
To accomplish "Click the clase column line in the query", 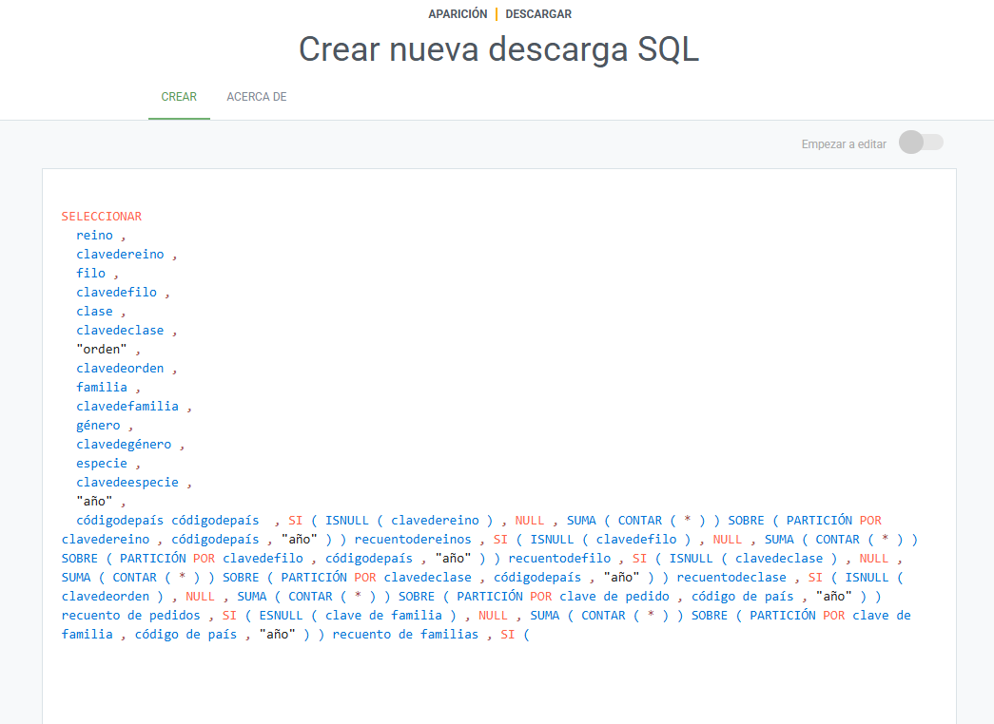I will coord(94,312).
